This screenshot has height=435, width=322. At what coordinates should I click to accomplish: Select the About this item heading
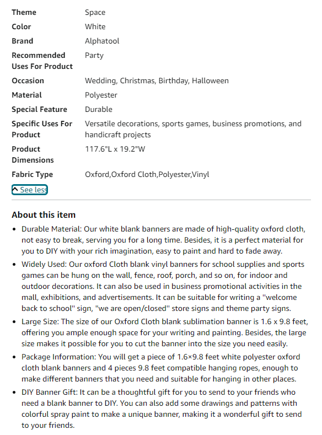tap(44, 214)
